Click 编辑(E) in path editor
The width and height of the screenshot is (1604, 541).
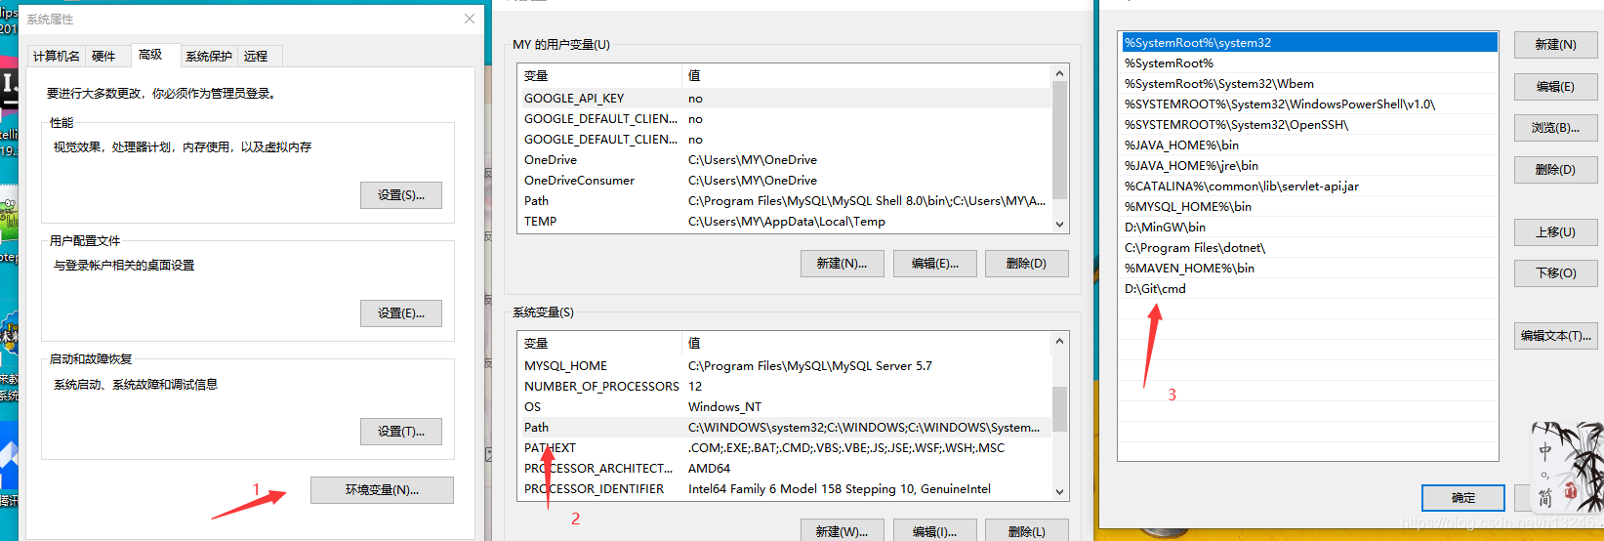coord(1555,87)
